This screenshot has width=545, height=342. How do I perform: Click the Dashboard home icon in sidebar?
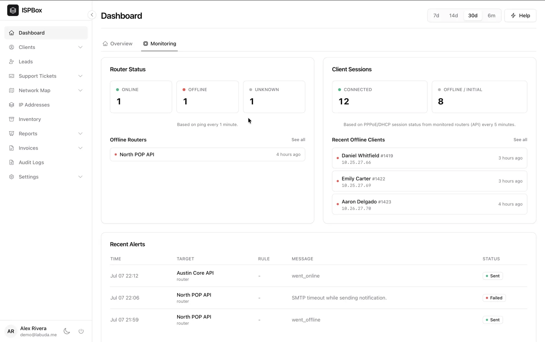pos(12,33)
